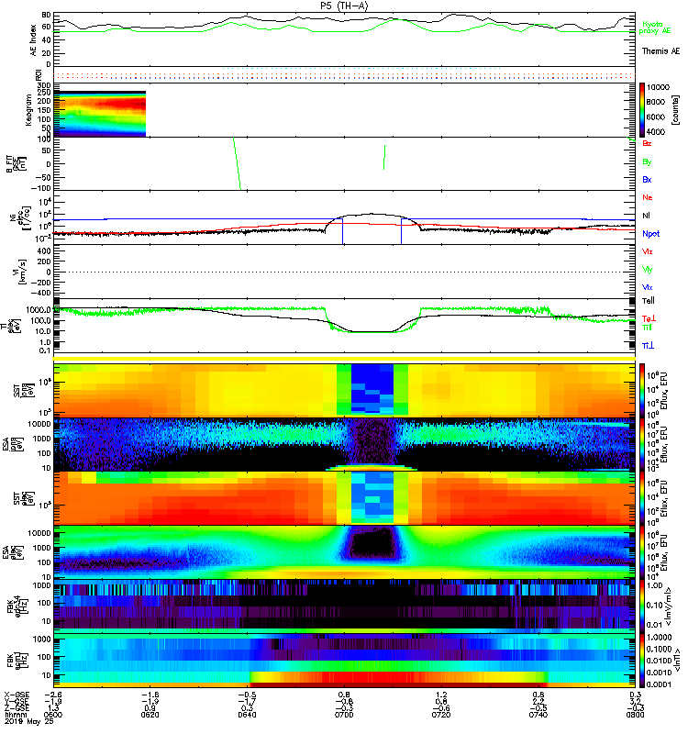
Task: Click the red "Bz" legend label
Action: 647,143
